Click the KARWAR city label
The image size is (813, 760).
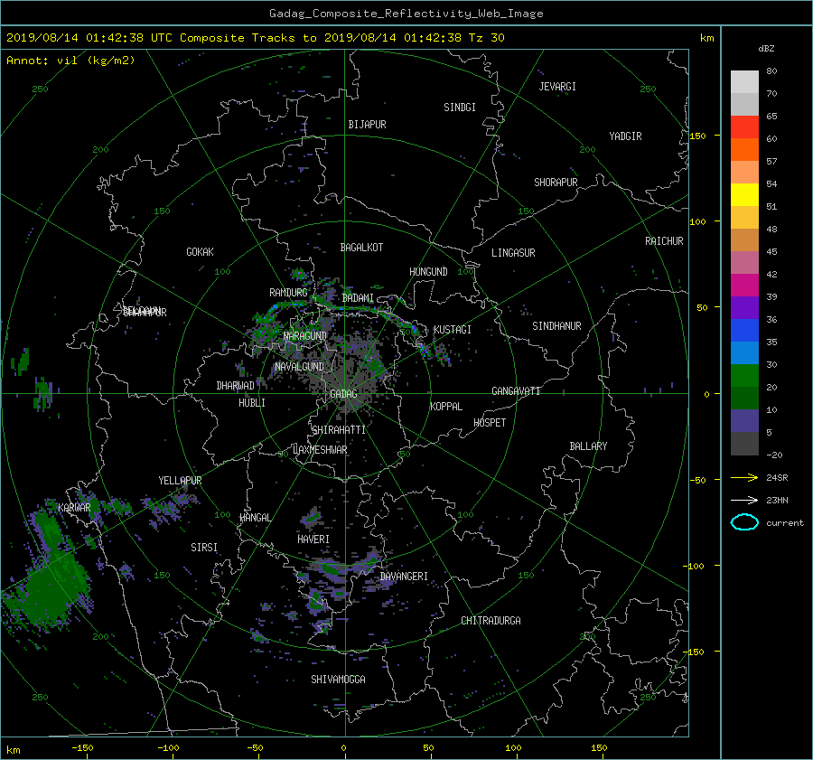point(74,508)
